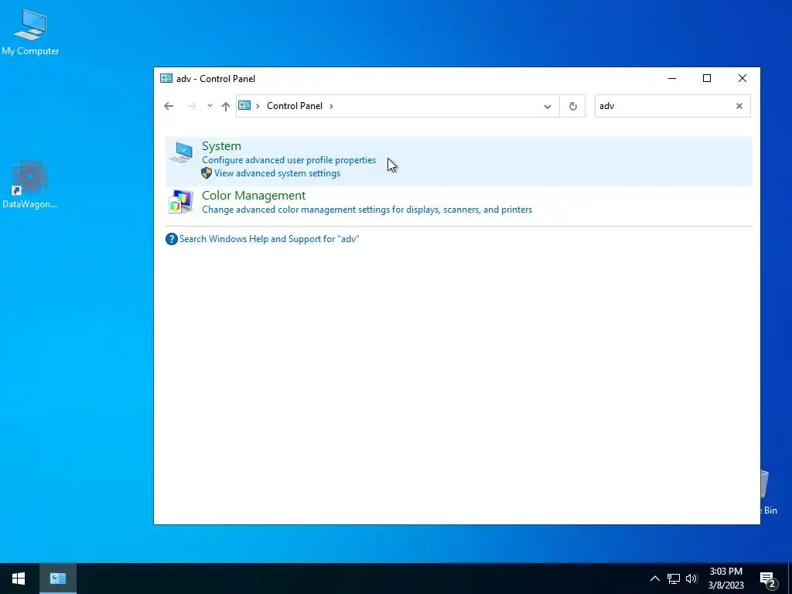Open the Color Management heading link
The image size is (792, 594).
pyautogui.click(x=254, y=196)
